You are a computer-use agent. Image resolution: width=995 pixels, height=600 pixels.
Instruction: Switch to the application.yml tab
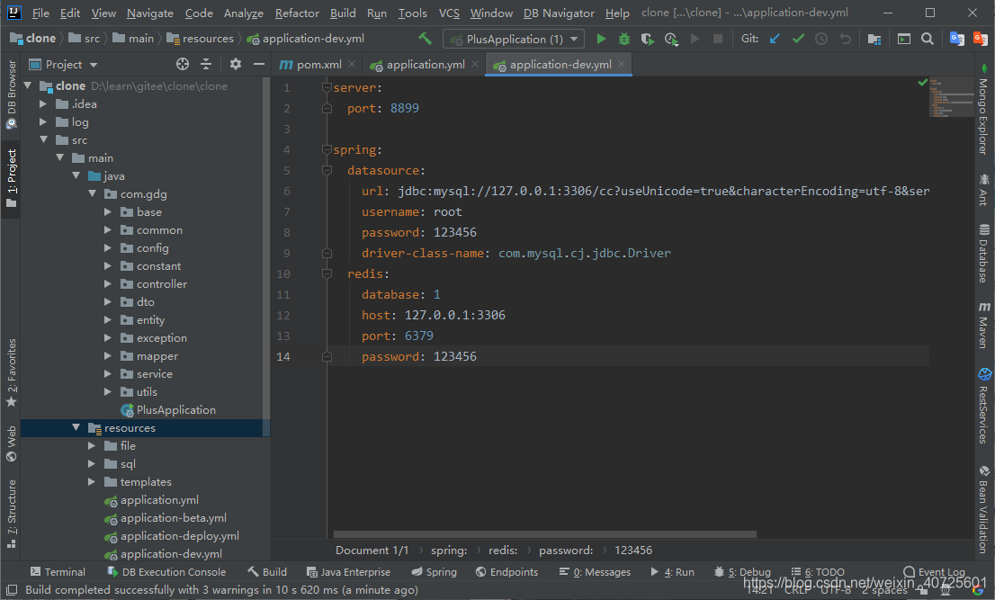tap(425, 65)
